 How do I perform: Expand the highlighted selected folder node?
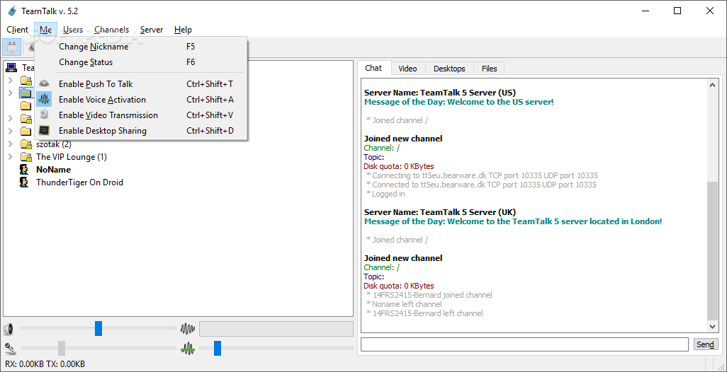point(10,93)
